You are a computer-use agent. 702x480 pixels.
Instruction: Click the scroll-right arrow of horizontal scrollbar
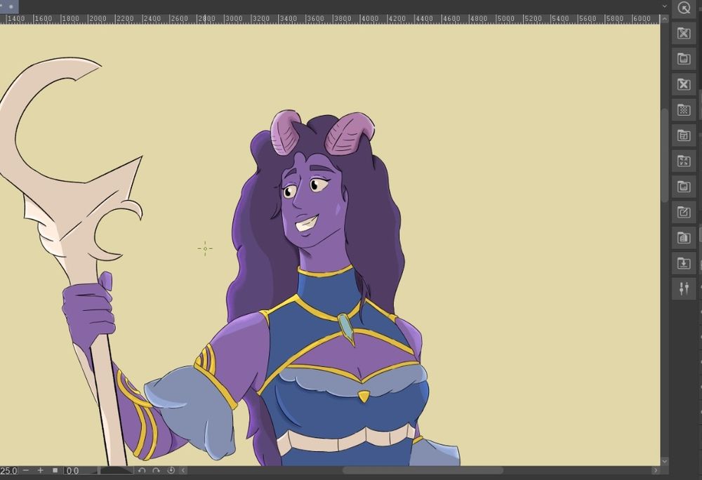tap(656, 470)
